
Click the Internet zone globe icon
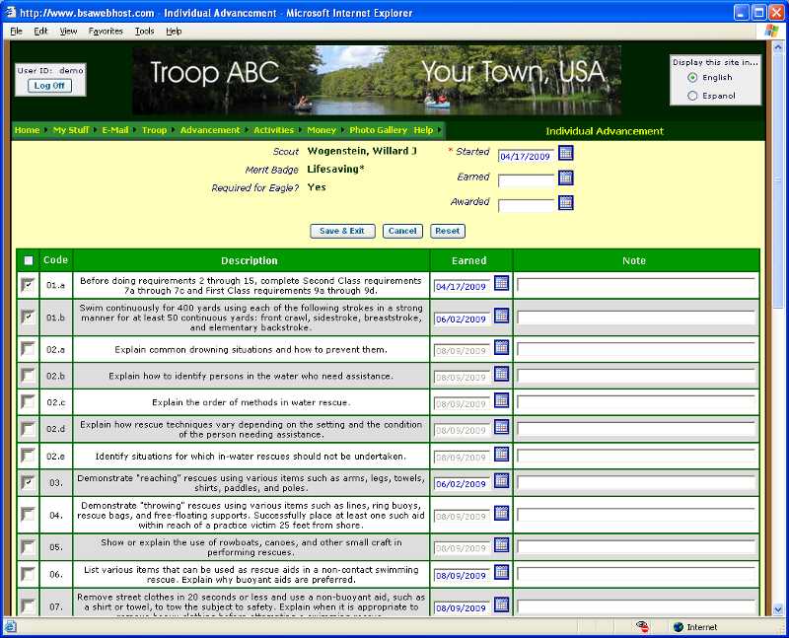(x=679, y=627)
